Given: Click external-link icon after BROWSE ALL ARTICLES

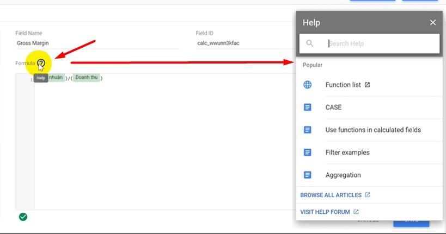Looking at the screenshot, I should pos(368,195).
